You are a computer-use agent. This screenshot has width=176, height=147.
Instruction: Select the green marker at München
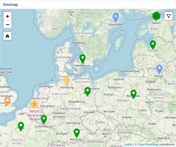click(x=77, y=133)
